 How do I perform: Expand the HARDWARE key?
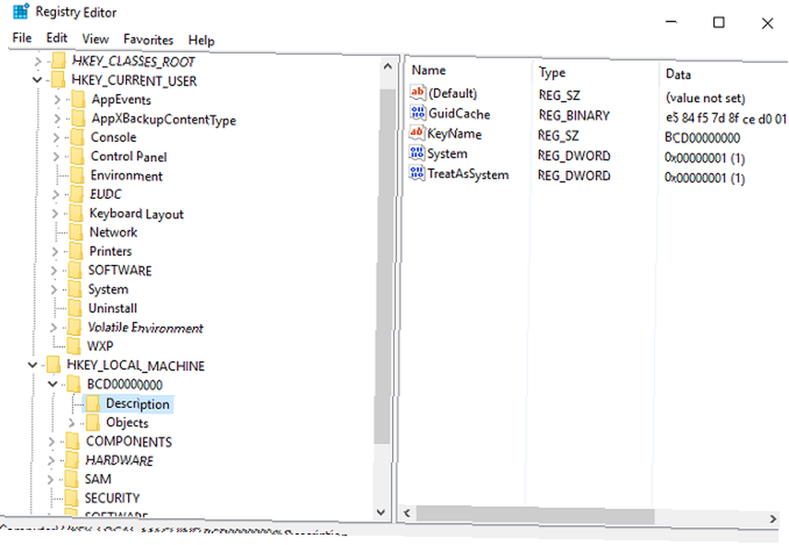pos(50,460)
